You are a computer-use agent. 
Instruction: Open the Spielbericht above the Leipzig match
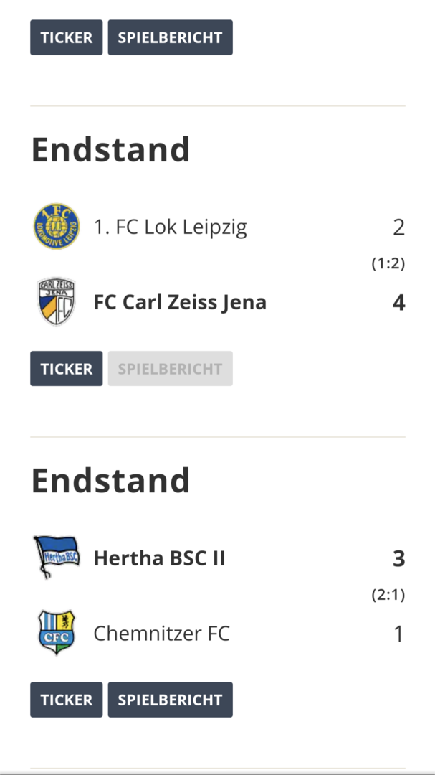point(170,37)
